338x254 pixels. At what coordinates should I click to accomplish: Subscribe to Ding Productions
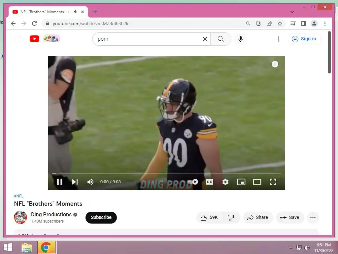point(101,218)
